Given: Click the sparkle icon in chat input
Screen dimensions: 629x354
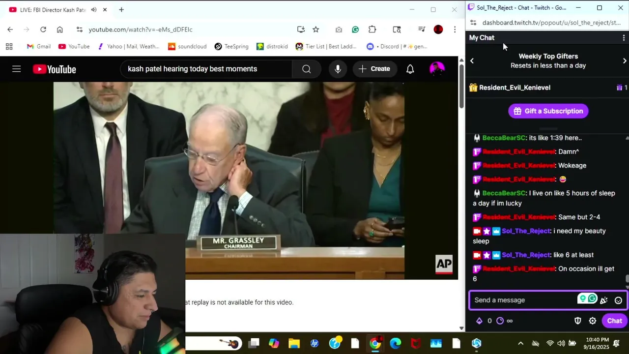Looking at the screenshot, I should pos(604,300).
